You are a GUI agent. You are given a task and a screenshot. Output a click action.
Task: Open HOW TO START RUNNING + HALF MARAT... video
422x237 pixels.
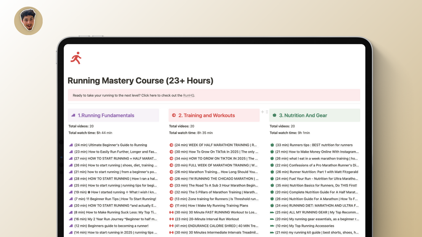pyautogui.click(x=115, y=159)
